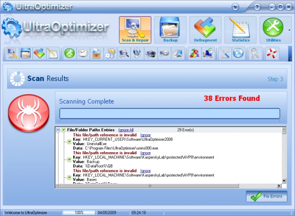
Task: Click the question mark help icon
Action: (257, 7)
